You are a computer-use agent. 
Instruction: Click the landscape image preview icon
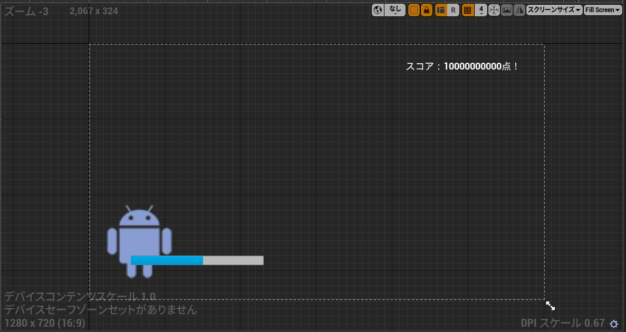(507, 10)
